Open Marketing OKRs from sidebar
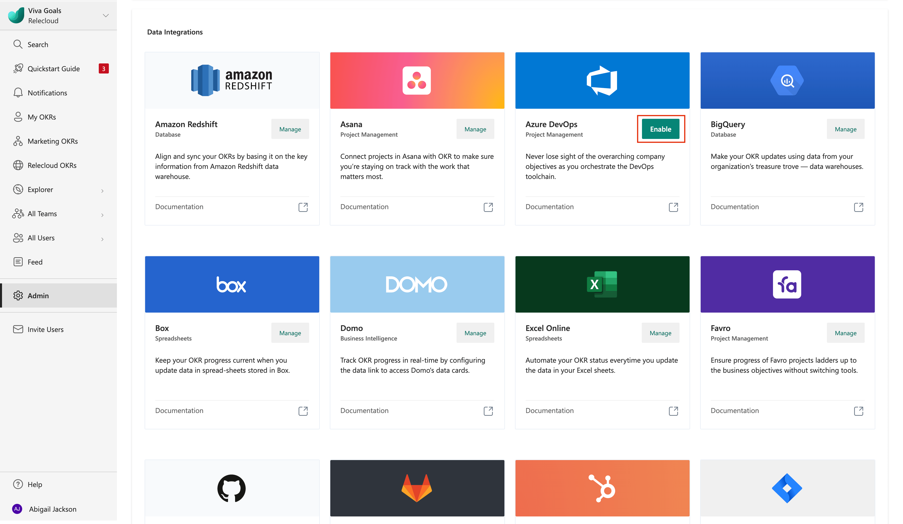Image resolution: width=903 pixels, height=524 pixels. click(x=52, y=141)
